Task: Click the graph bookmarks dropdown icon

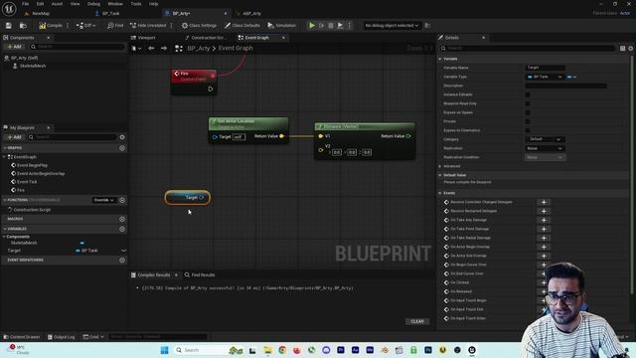Action: click(x=135, y=49)
